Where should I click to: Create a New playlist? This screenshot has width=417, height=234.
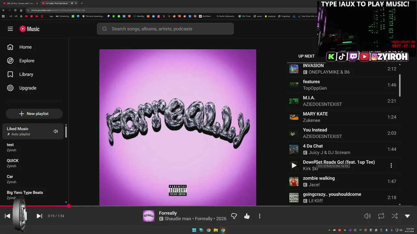34,114
